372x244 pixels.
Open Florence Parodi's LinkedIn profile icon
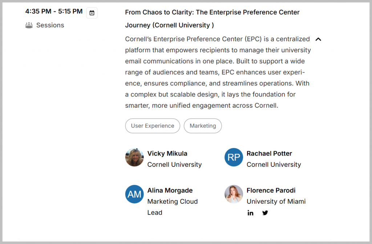(250, 213)
